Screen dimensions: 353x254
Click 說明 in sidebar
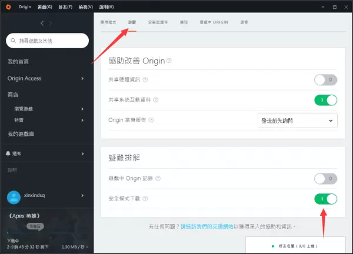[12, 170]
